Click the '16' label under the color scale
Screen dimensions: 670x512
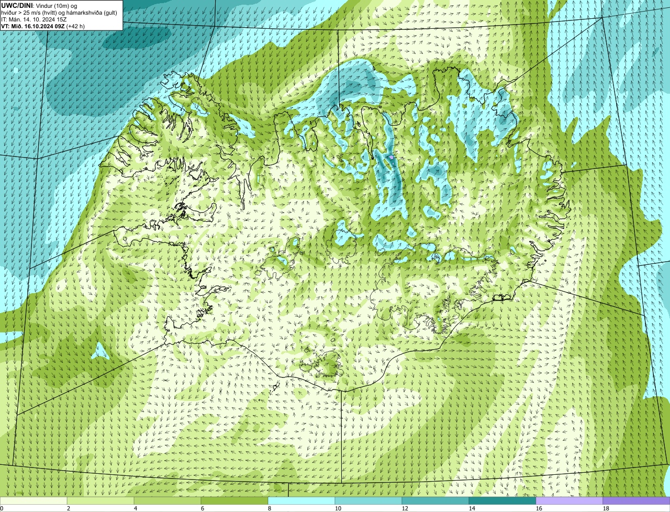click(539, 508)
